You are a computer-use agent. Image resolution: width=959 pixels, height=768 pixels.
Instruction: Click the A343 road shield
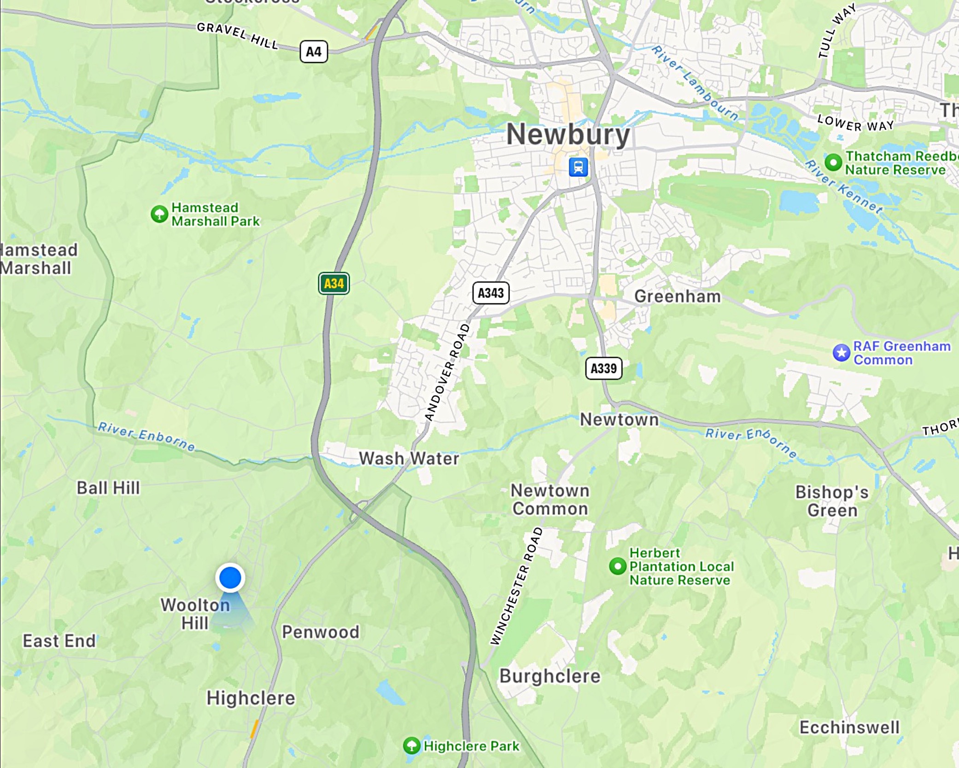(491, 293)
